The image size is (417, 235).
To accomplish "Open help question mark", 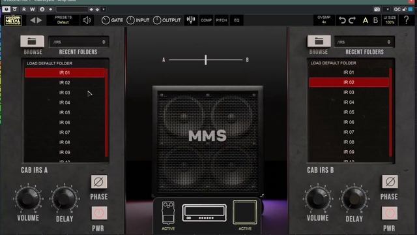I will click(406, 20).
